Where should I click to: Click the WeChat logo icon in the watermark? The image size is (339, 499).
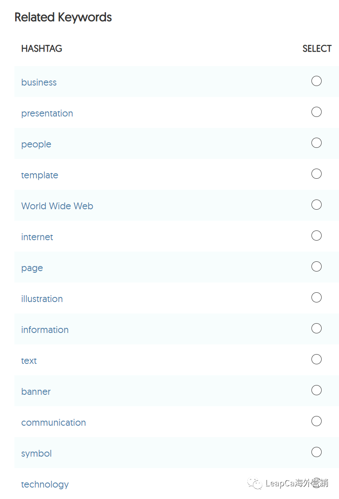pyautogui.click(x=256, y=483)
